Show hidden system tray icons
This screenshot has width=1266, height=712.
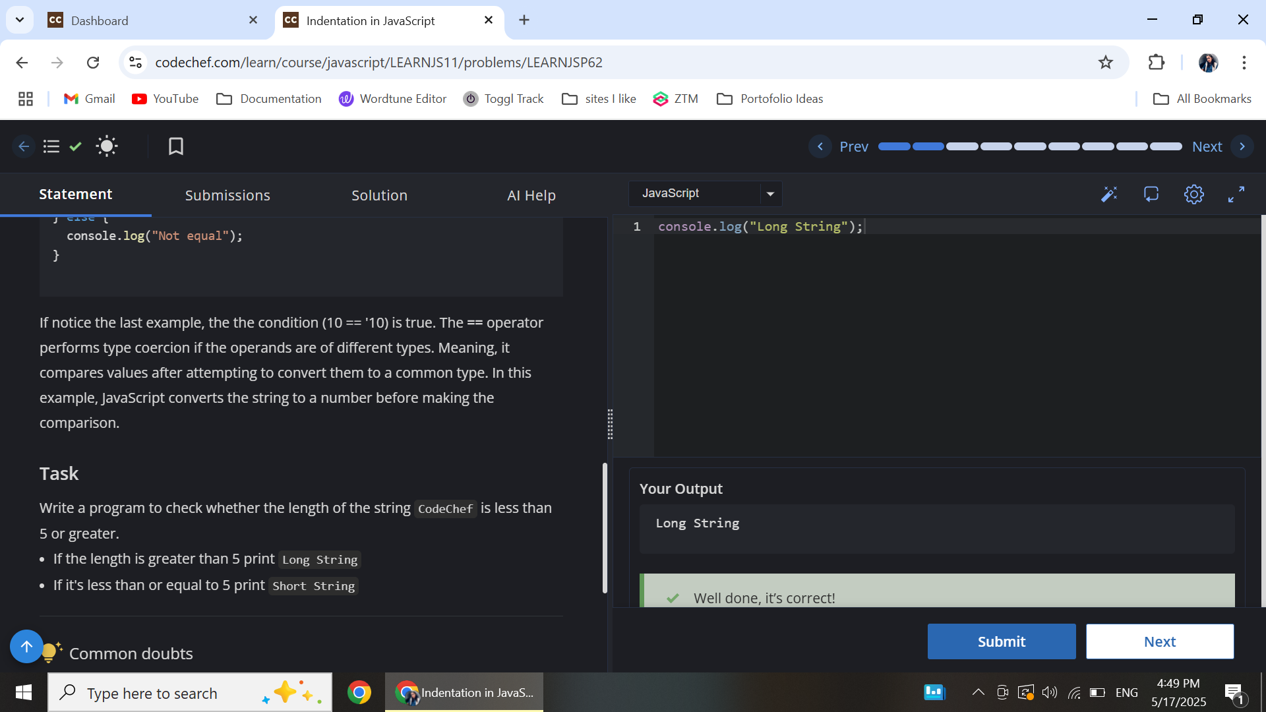(x=979, y=692)
